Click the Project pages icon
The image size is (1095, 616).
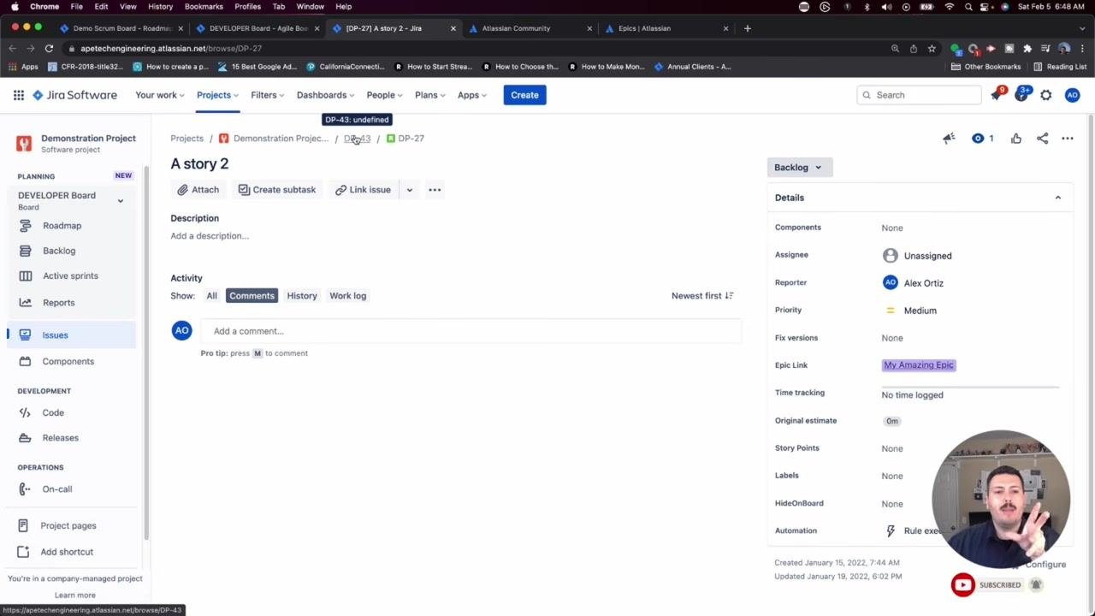pos(23,526)
